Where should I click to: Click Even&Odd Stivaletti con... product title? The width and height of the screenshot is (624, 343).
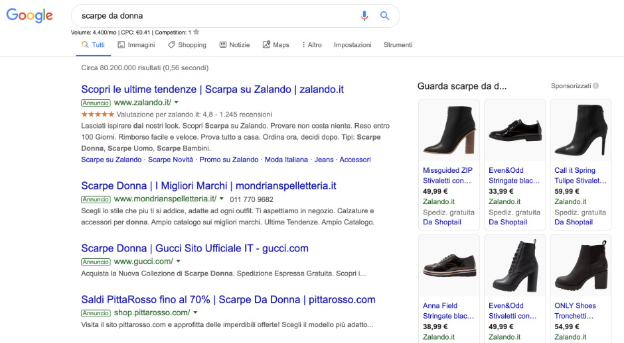click(512, 311)
